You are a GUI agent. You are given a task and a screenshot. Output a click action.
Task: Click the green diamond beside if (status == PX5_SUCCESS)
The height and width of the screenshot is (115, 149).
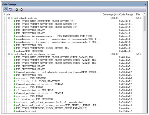(14, 99)
